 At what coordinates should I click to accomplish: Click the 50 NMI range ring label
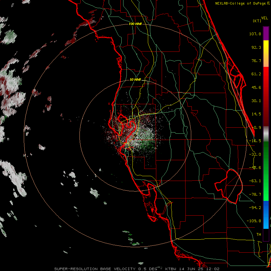(x=135, y=80)
